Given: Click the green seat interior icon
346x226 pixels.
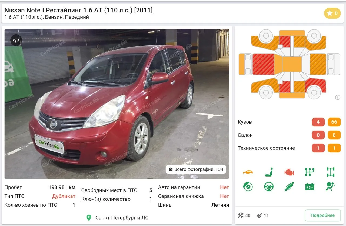Looking at the screenshot, I should click(x=269, y=172).
